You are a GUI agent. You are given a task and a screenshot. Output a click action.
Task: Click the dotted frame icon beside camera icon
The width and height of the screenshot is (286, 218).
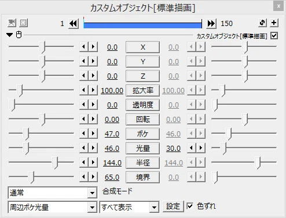pyautogui.click(x=24, y=23)
